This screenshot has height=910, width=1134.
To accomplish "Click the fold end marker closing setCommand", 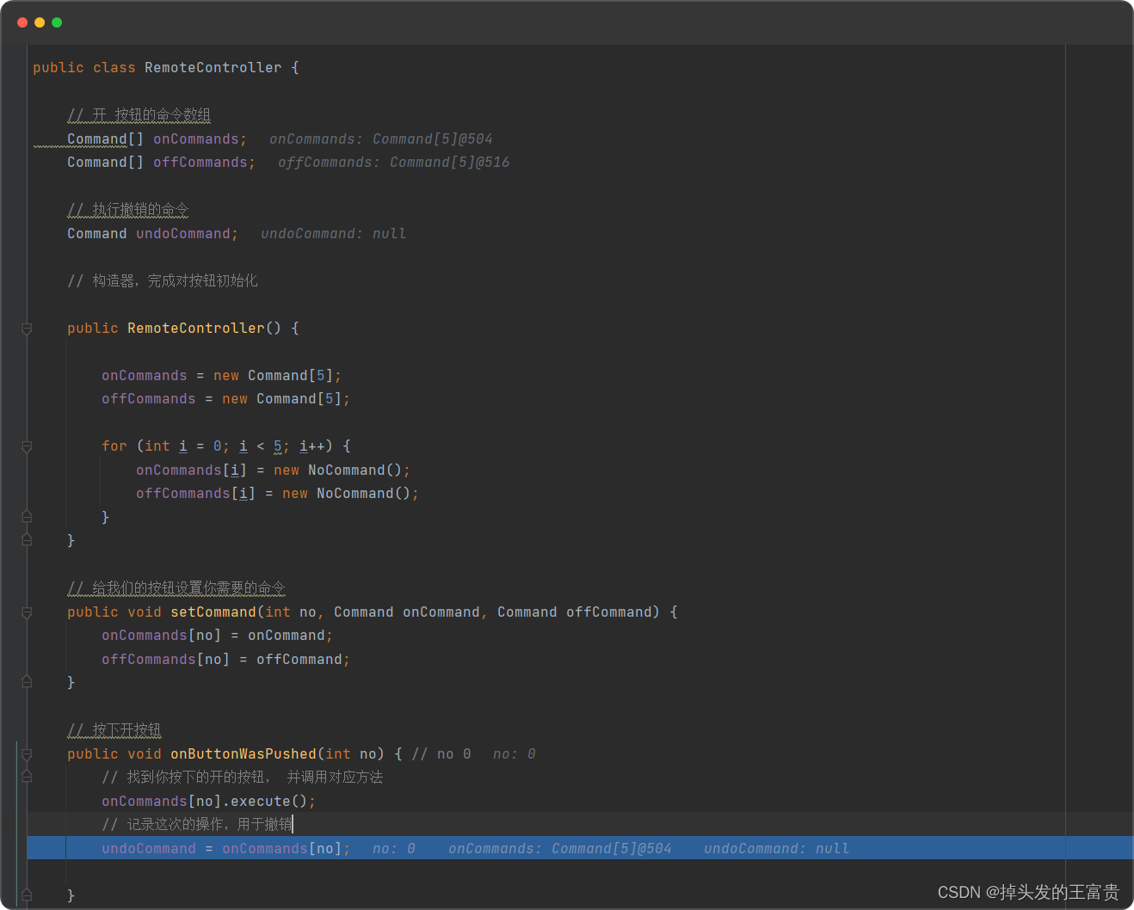I will pos(27,682).
